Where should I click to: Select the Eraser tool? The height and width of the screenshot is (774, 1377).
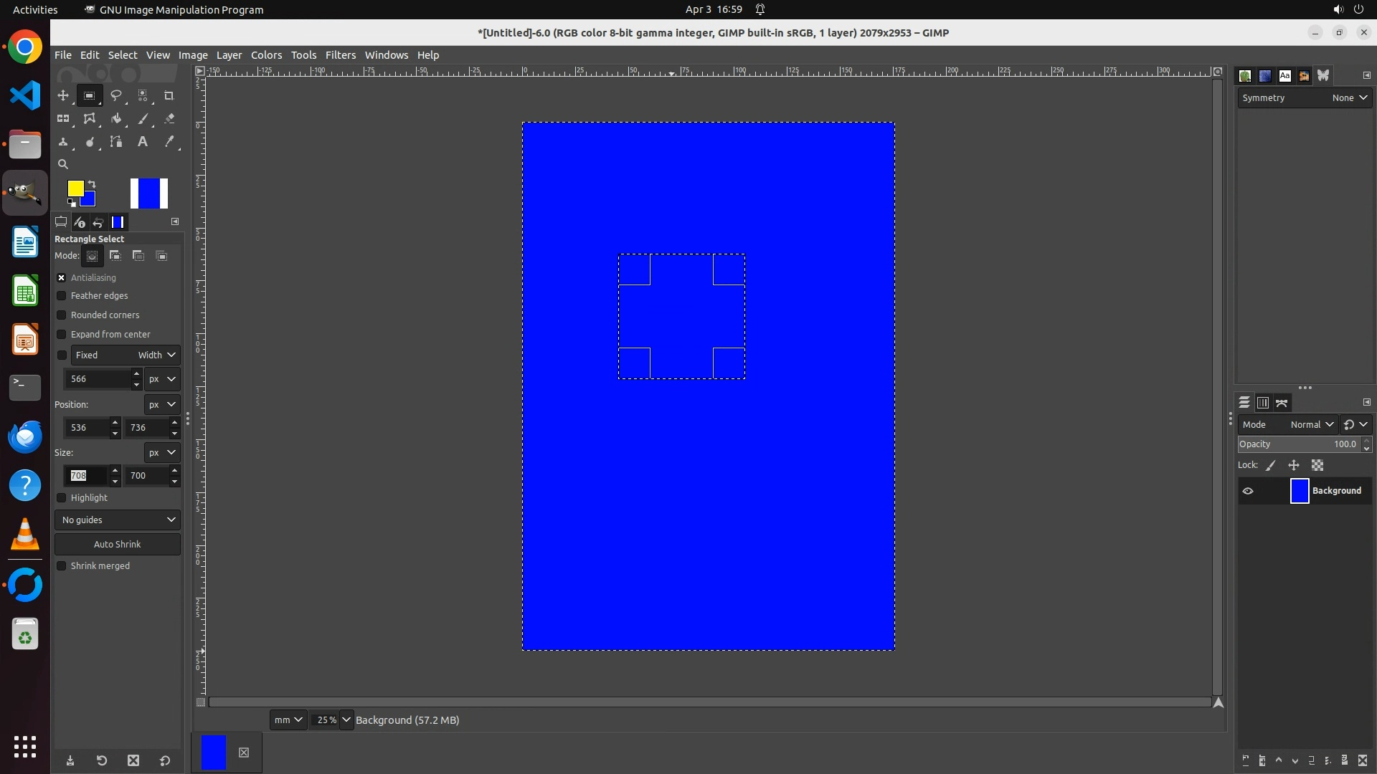coord(169,119)
